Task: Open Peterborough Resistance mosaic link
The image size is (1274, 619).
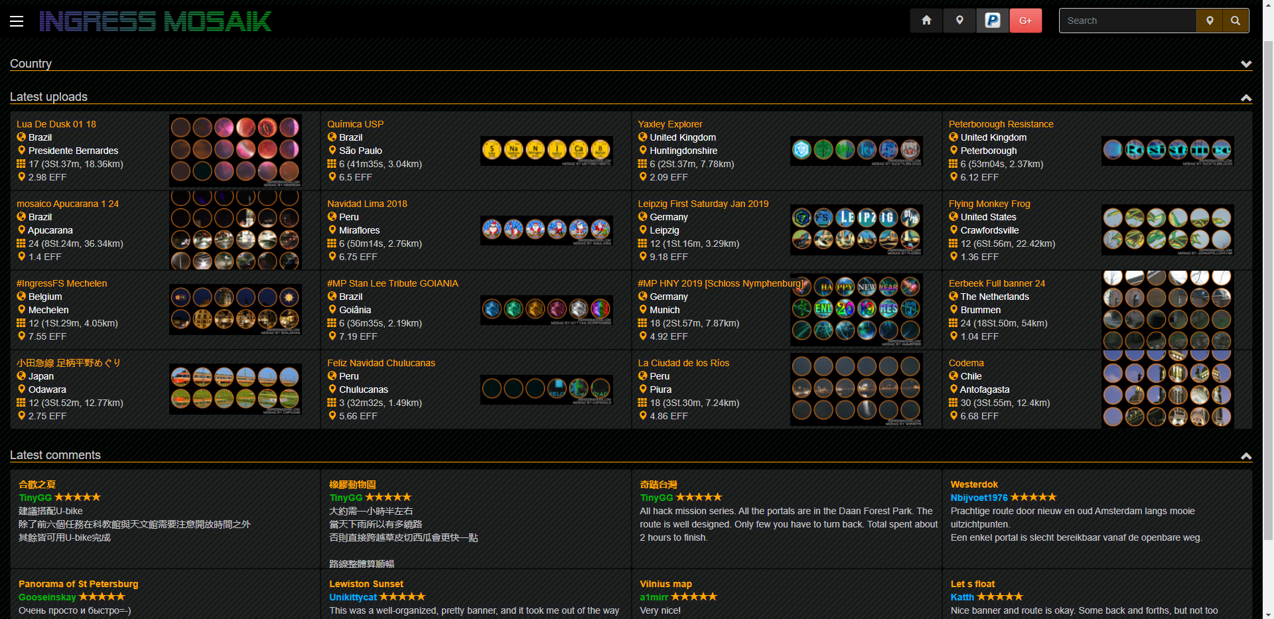Action: (1001, 124)
